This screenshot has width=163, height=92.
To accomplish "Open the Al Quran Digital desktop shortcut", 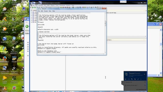I will [x=14, y=3].
